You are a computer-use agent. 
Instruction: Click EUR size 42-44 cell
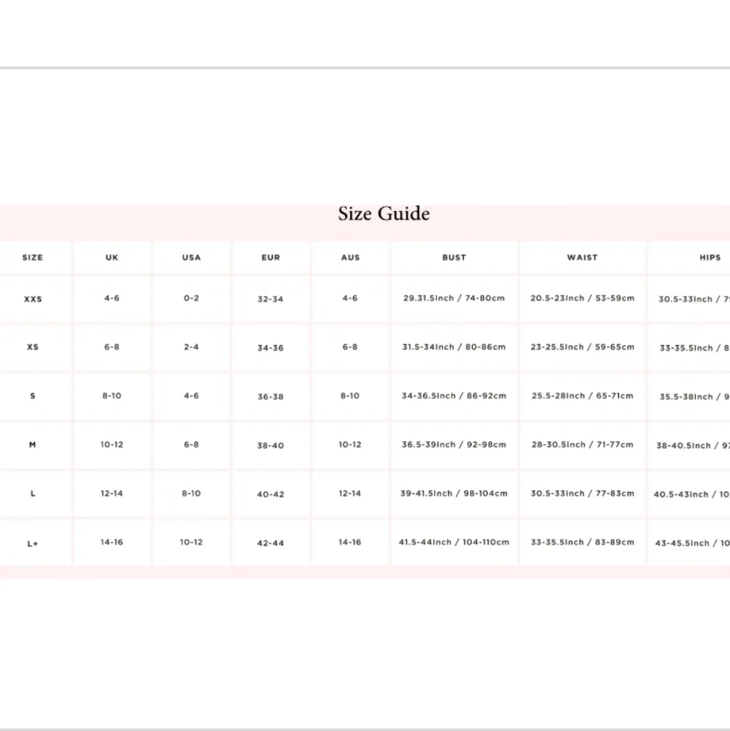(x=270, y=544)
